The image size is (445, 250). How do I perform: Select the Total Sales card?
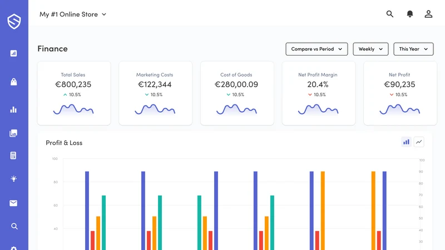(x=74, y=93)
